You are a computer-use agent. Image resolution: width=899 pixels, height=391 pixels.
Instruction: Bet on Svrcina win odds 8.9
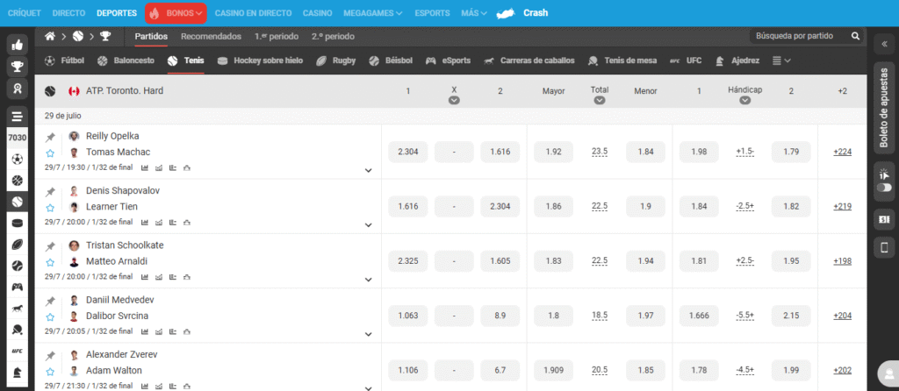[500, 316]
